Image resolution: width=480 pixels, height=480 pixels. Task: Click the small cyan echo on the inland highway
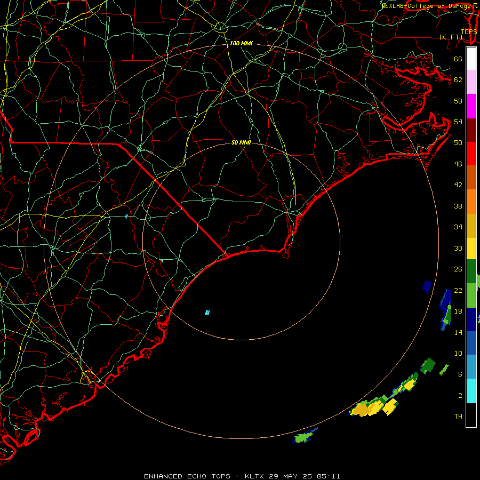[126, 217]
